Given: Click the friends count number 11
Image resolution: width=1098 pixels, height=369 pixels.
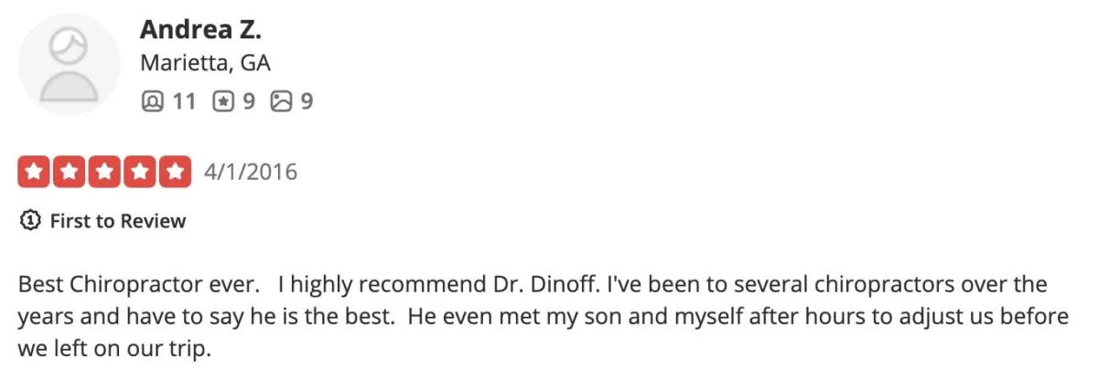Looking at the screenshot, I should click(x=184, y=101).
